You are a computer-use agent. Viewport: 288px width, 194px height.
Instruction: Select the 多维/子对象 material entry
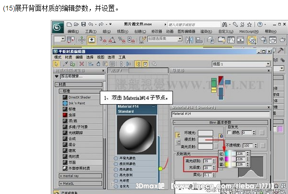click(x=78, y=127)
